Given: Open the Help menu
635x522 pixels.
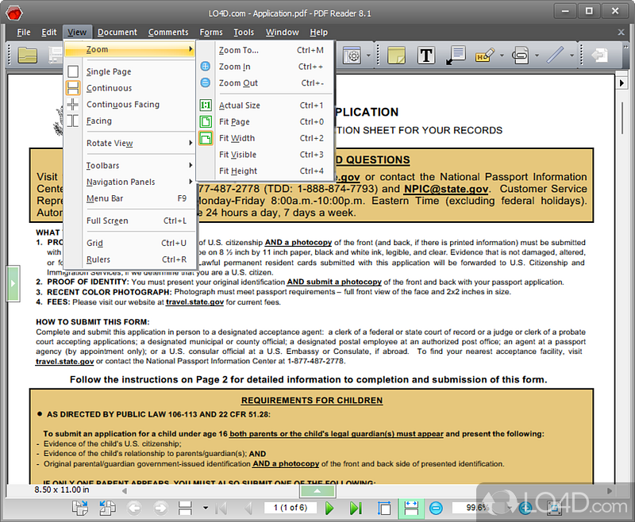Looking at the screenshot, I should point(319,32).
